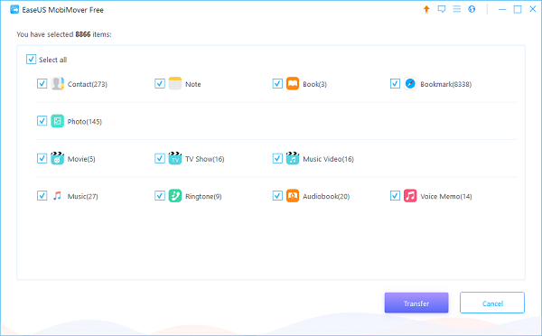Uncheck the Movie(5) checkbox
Viewport: 542px width, 336px height.
pyautogui.click(x=42, y=158)
